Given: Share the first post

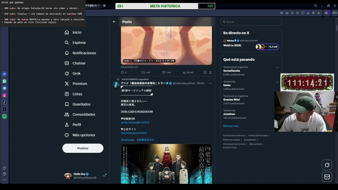Looking at the screenshot, I should click(x=210, y=72).
